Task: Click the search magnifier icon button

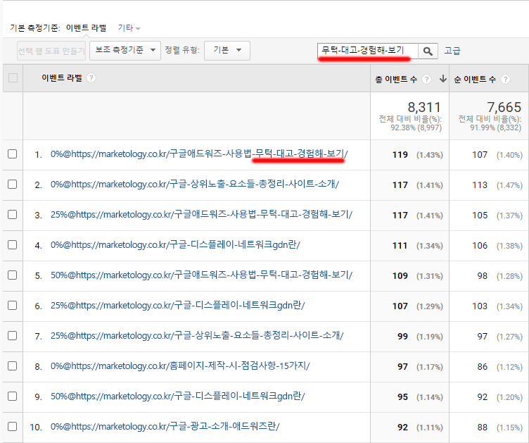Action: 428,51
